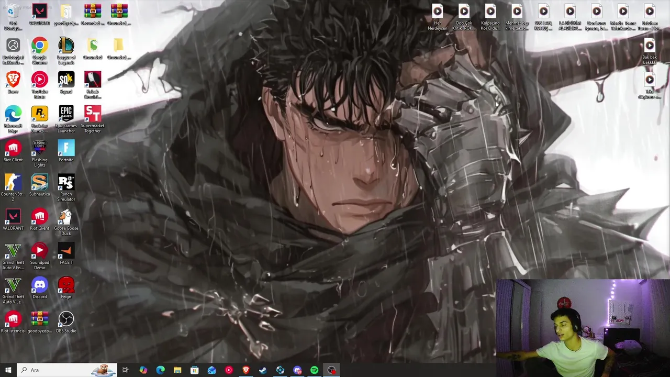Screen dimensions: 670x377
Task: Open Spotify from the taskbar
Action: [x=314, y=370]
